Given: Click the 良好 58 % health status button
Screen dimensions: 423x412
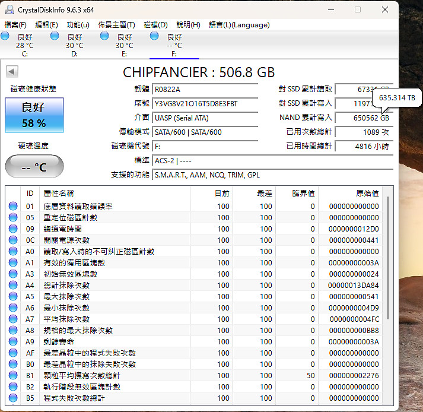Looking at the screenshot, I should click(x=34, y=115).
